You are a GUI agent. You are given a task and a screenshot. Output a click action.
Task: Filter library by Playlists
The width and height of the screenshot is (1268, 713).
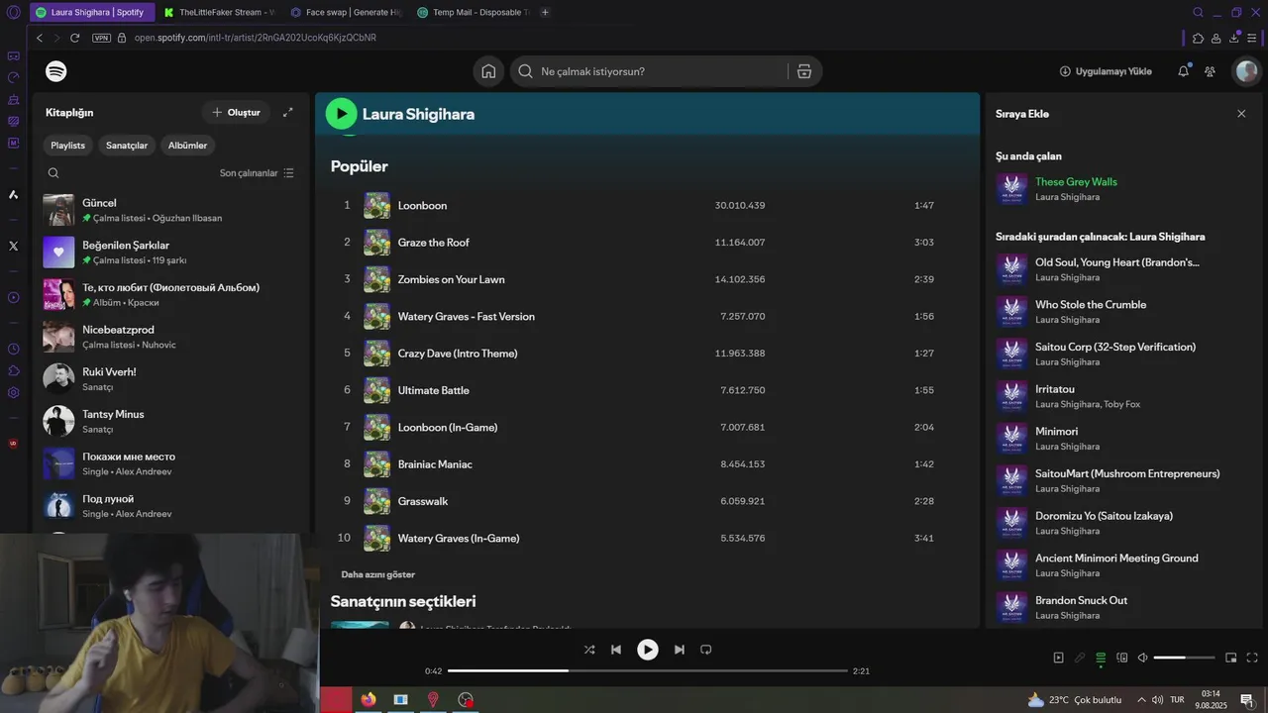pyautogui.click(x=68, y=145)
